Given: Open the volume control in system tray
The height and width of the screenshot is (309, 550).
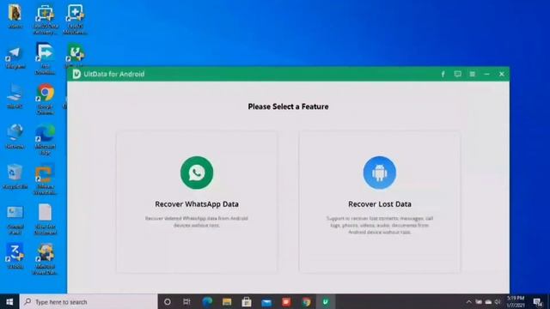Looking at the screenshot, I should (498, 301).
